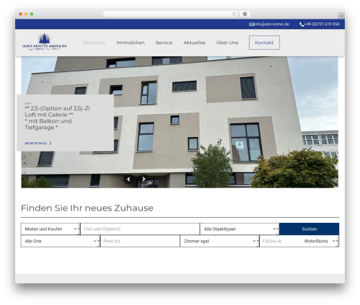Focus the Titel oder Objekt-ID field
Screen dimensions: 360x305
(x=140, y=229)
